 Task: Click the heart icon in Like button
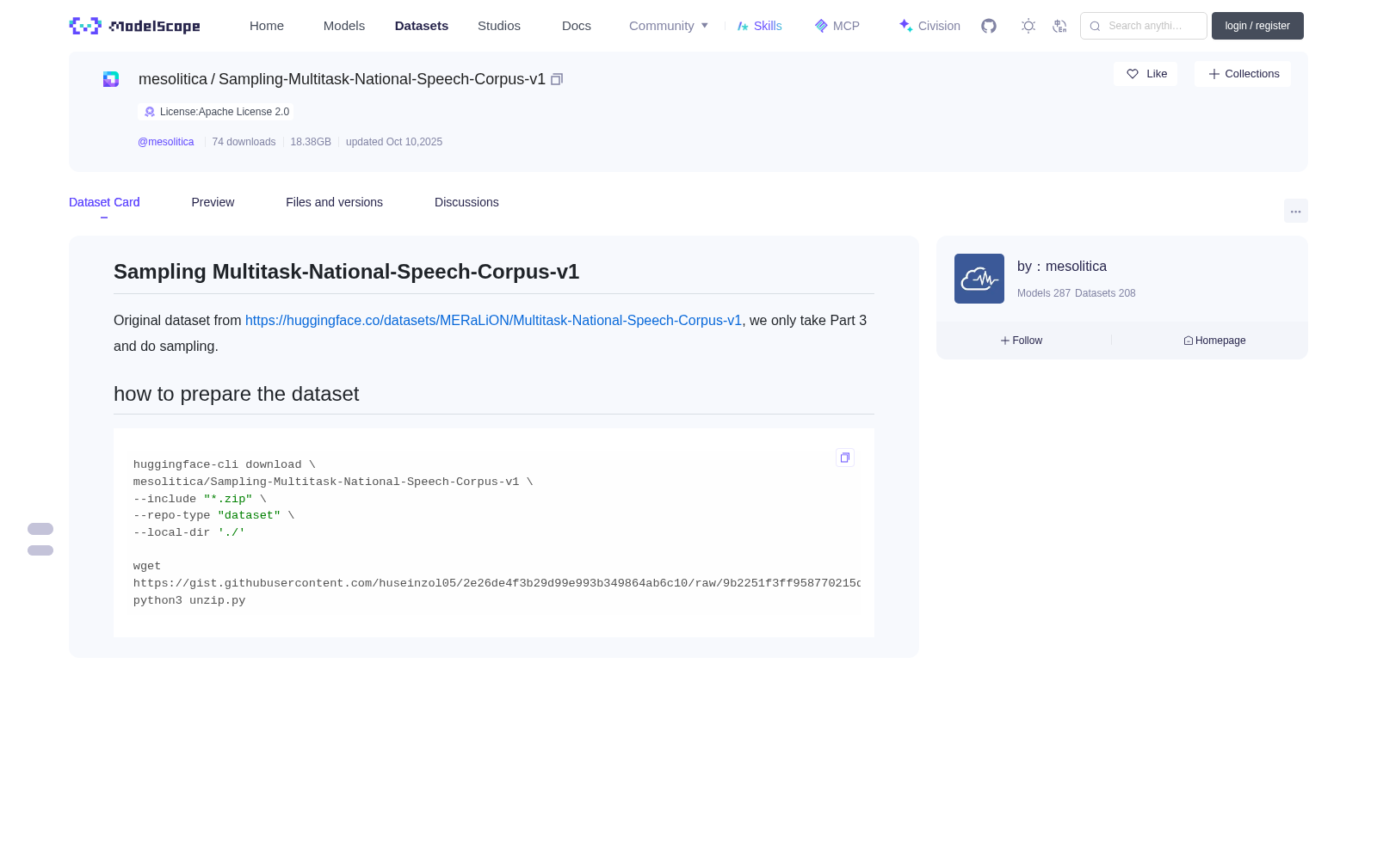[x=1133, y=74]
